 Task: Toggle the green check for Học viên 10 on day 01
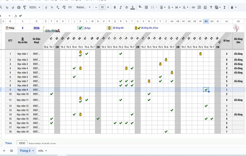[51, 94]
